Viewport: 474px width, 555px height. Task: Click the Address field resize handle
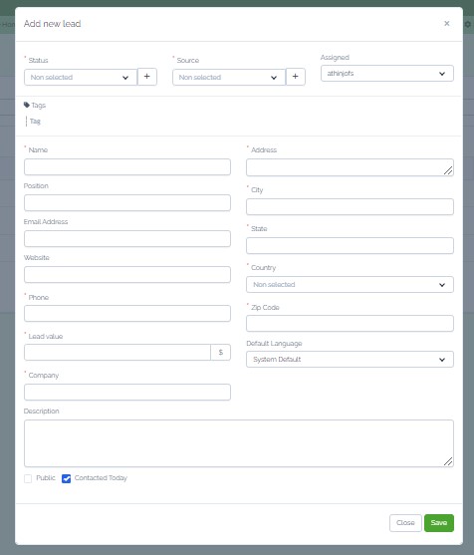pos(448,170)
